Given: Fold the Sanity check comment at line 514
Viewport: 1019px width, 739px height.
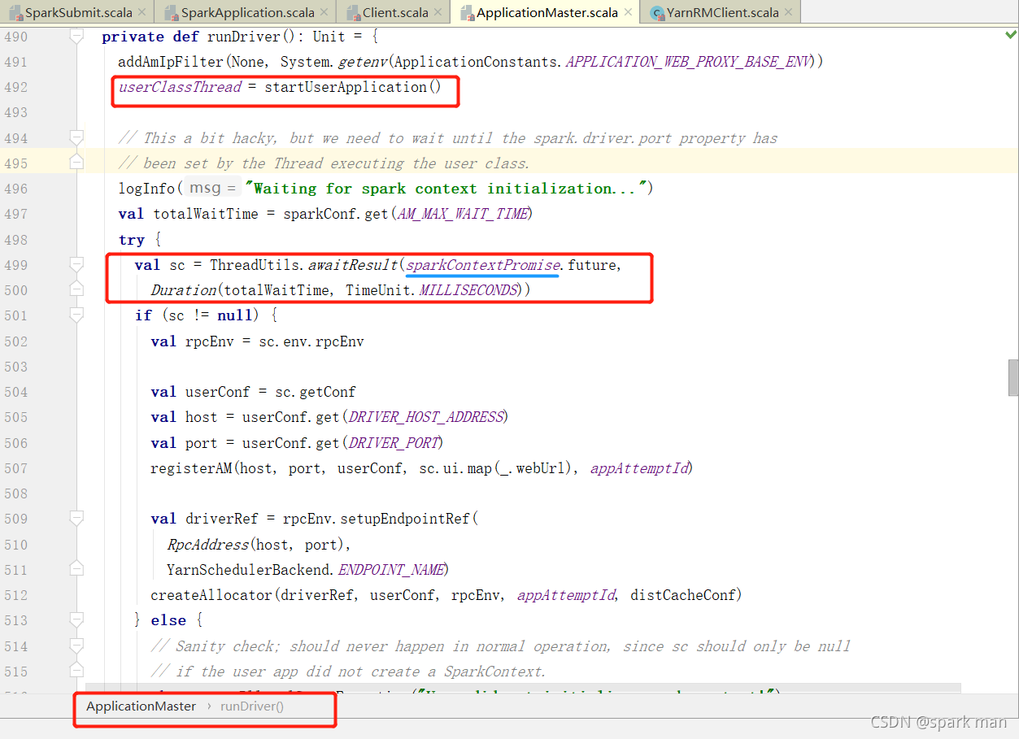Looking at the screenshot, I should click(x=76, y=646).
